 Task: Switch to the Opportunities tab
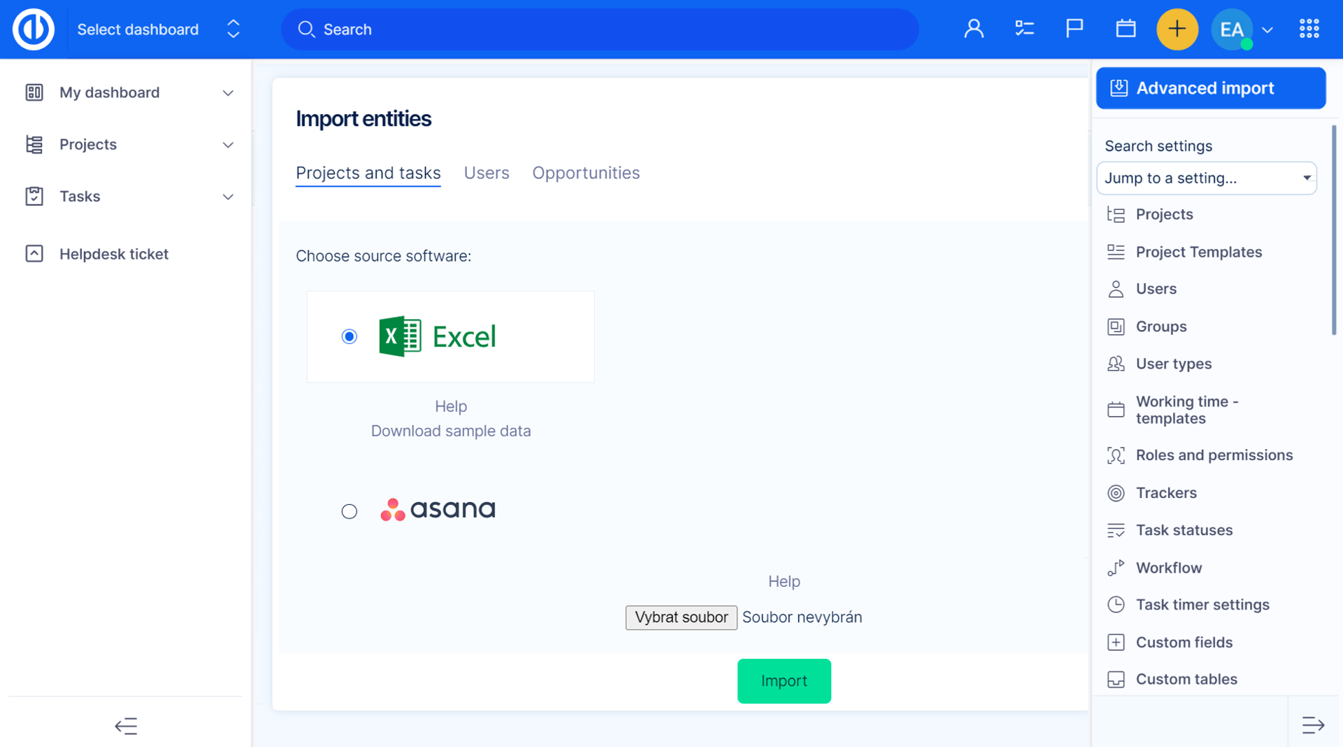point(585,173)
